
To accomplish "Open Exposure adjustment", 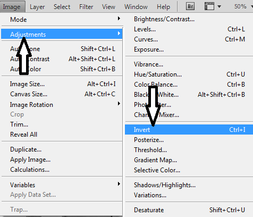I will tap(189, 49).
